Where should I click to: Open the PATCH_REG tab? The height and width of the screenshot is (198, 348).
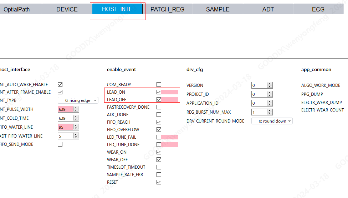pyautogui.click(x=167, y=9)
